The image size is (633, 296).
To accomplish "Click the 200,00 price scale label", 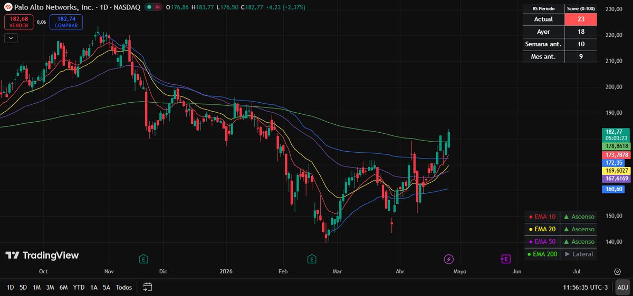I will point(613,87).
